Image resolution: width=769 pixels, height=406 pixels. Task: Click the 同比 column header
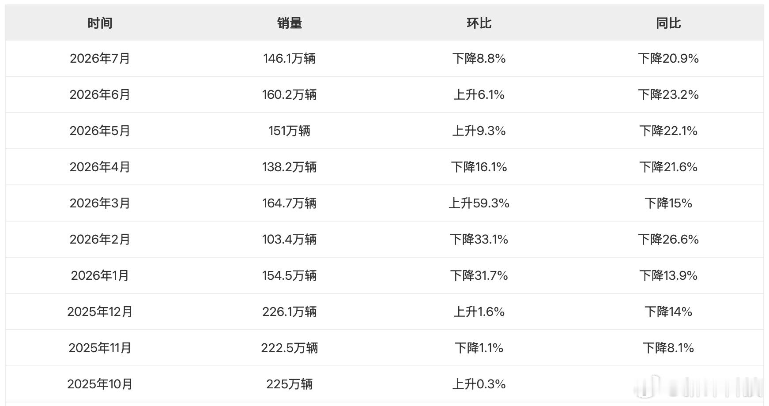(x=668, y=23)
